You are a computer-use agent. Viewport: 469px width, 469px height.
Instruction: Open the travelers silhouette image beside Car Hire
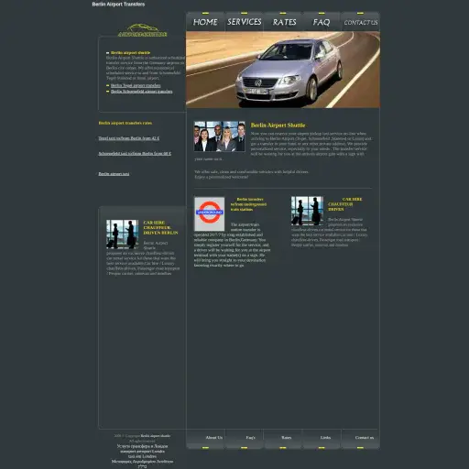(x=307, y=211)
